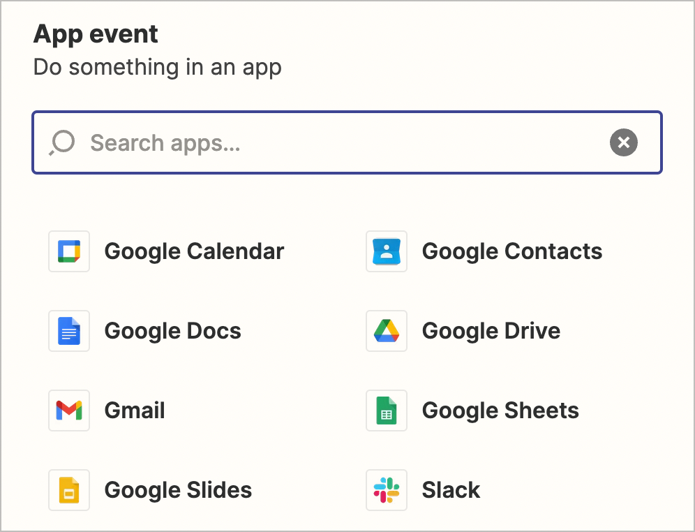Select Google Docs from the app list
Image resolution: width=695 pixels, height=532 pixels.
click(172, 330)
